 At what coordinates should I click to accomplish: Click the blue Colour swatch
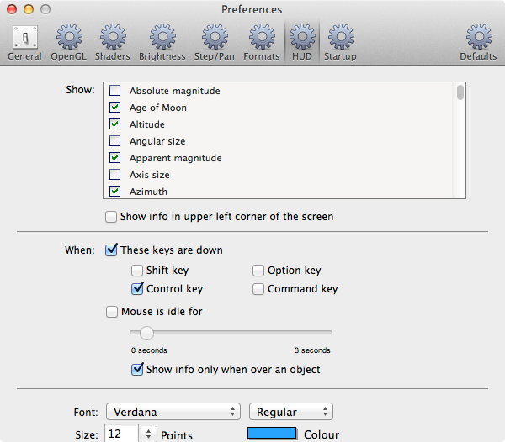click(272, 434)
